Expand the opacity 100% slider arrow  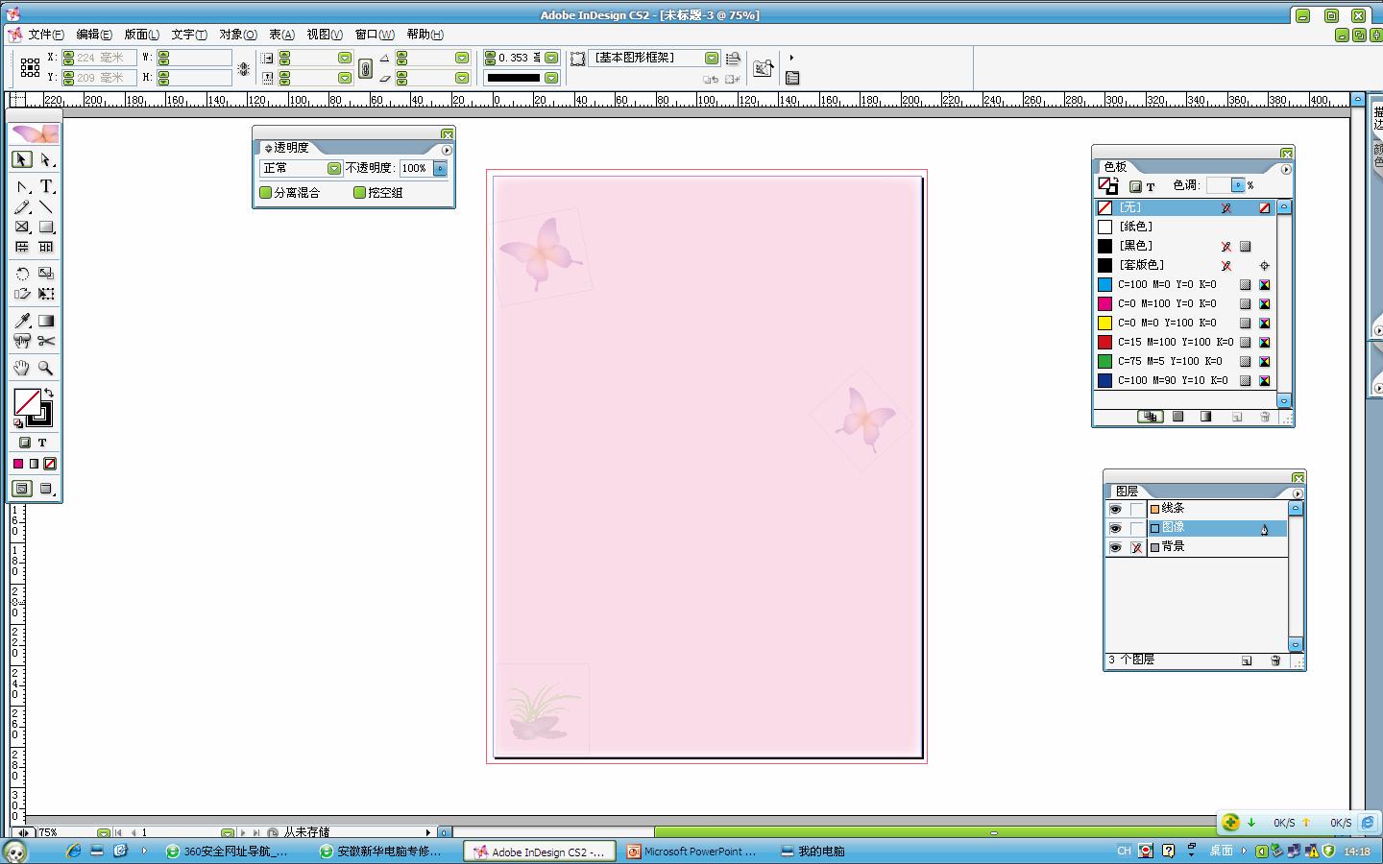[x=440, y=168]
